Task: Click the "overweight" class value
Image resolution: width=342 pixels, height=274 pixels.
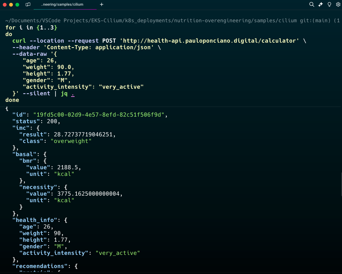Action: (x=71, y=141)
